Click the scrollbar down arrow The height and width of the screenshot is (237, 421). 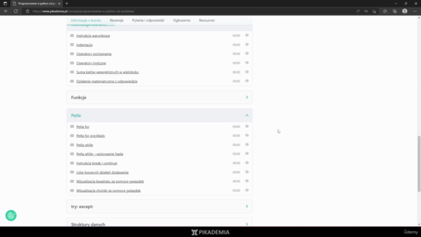419,224
